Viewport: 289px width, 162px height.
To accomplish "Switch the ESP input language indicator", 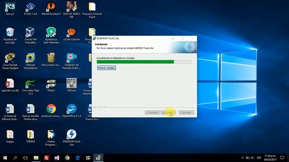I will (259, 158).
